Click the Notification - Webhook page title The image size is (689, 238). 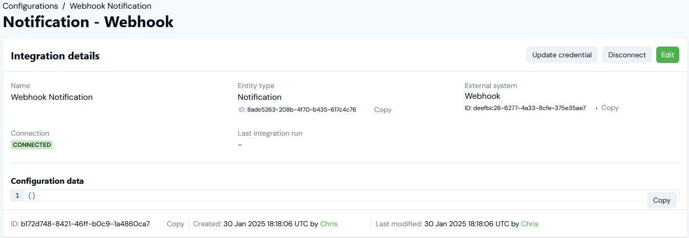tap(89, 22)
